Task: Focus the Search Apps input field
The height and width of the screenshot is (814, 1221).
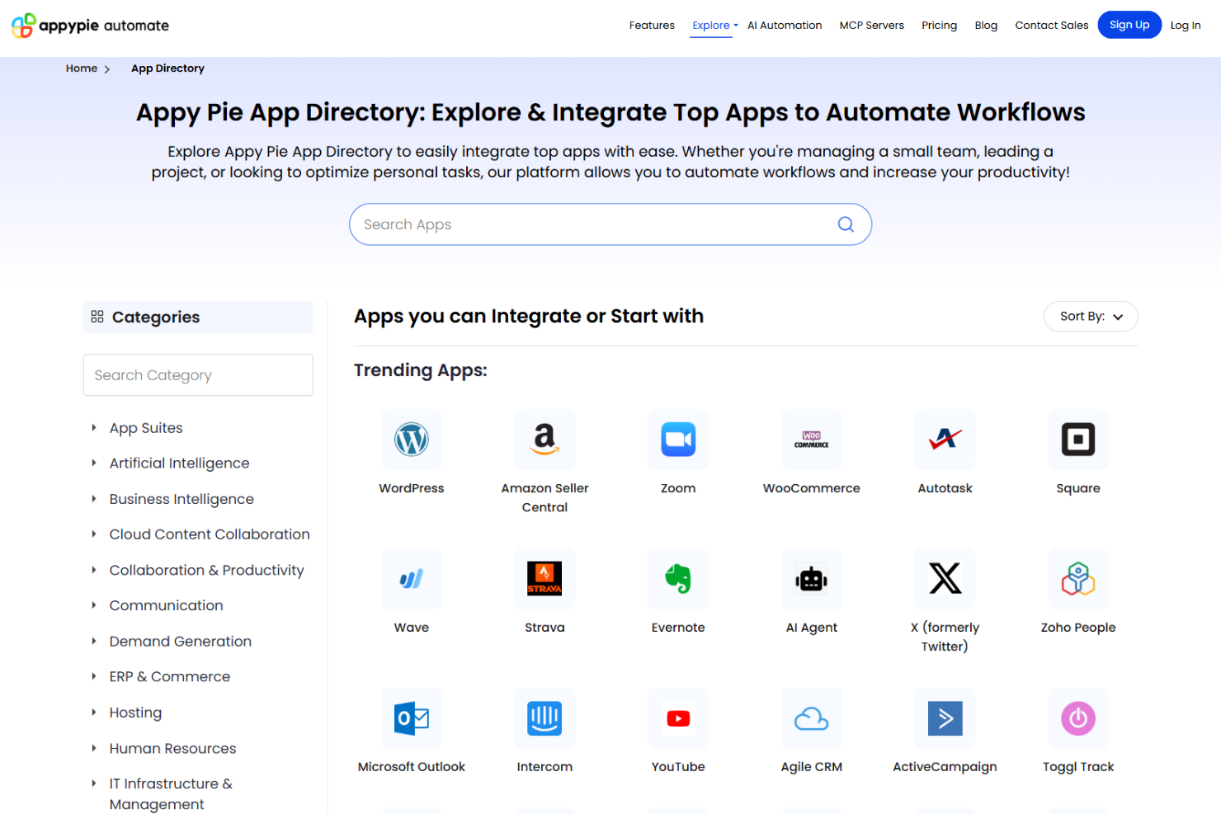Action: coord(610,224)
